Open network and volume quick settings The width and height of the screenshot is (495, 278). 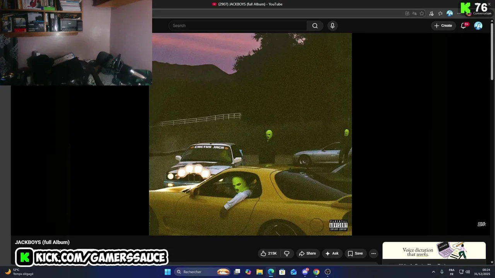[464, 272]
